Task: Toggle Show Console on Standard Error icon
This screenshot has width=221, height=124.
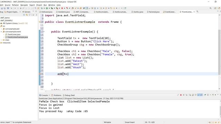Action: (201, 95)
